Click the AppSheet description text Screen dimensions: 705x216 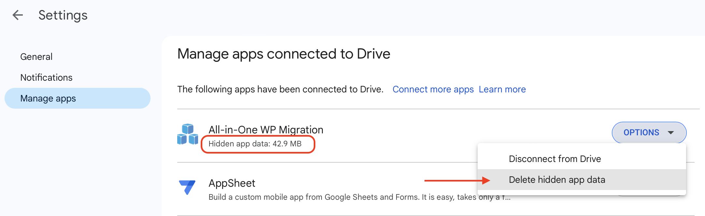click(x=342, y=197)
